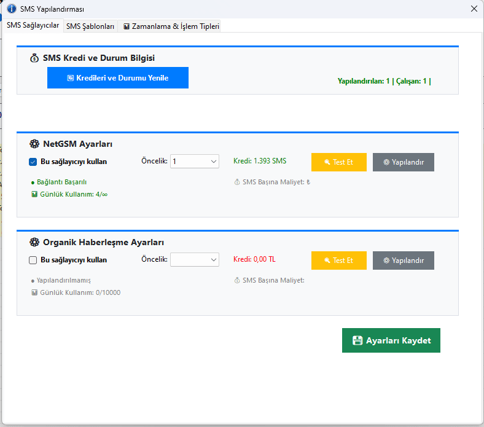The width and height of the screenshot is (484, 427).
Task: Enable Organik Haberleşme 'Bu sağlayıcıyı kullan' checkbox
Action: [33, 260]
